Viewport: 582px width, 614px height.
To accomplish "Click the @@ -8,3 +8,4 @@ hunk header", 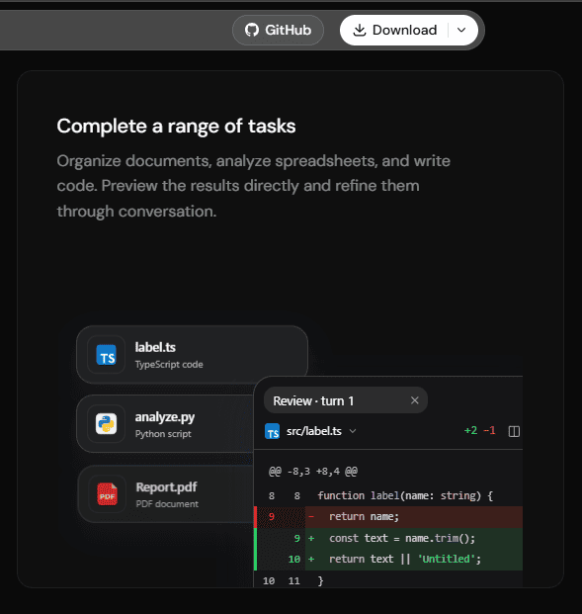I will tap(313, 471).
